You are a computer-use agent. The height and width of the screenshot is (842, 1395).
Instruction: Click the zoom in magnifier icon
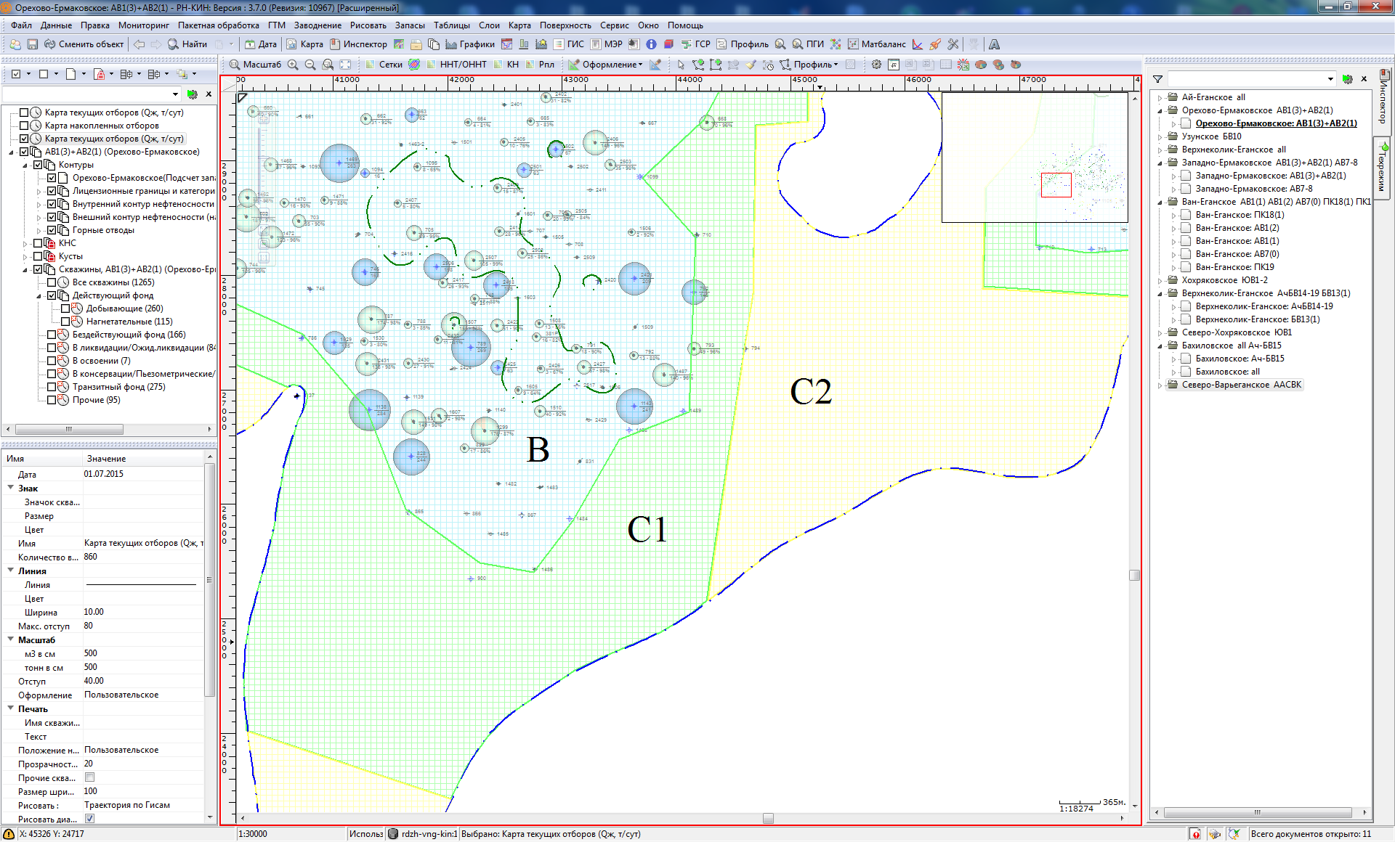[x=293, y=65]
